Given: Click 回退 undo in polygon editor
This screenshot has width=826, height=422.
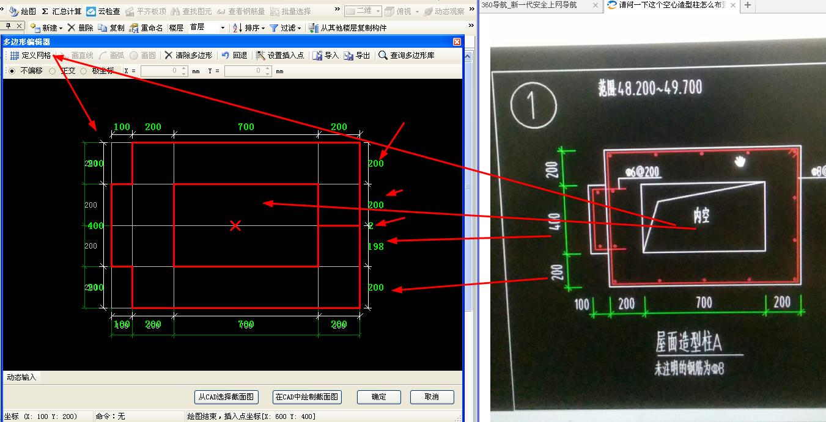Looking at the screenshot, I should click(x=234, y=55).
